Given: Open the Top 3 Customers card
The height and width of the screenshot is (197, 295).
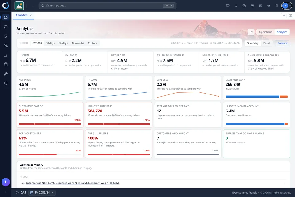Looking at the screenshot, I should tap(50, 144).
